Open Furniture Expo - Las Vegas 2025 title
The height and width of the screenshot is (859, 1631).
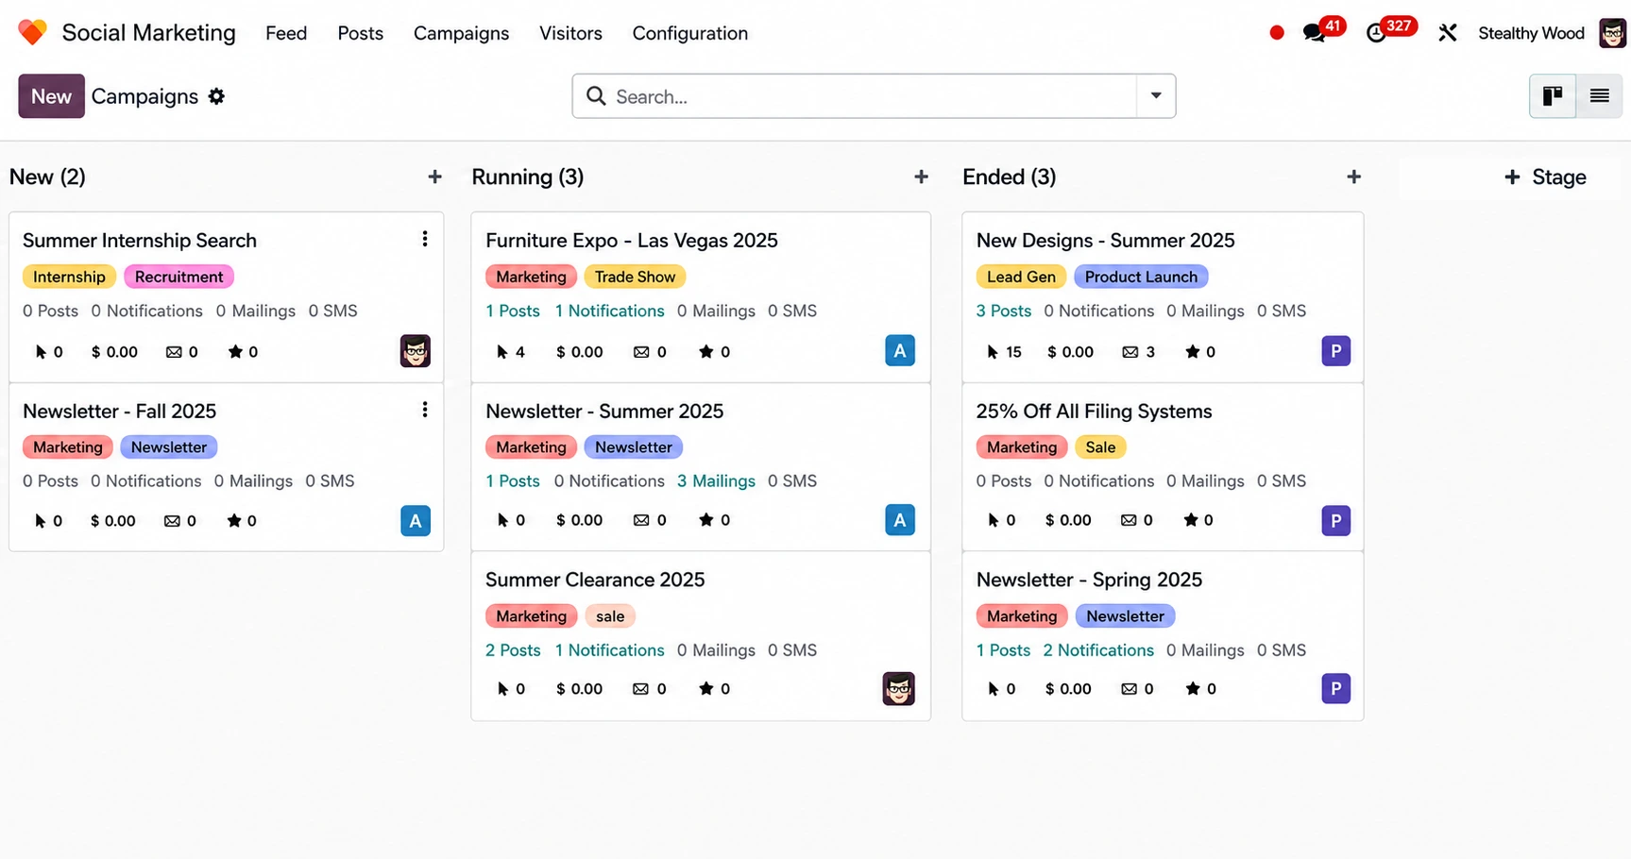coord(632,241)
